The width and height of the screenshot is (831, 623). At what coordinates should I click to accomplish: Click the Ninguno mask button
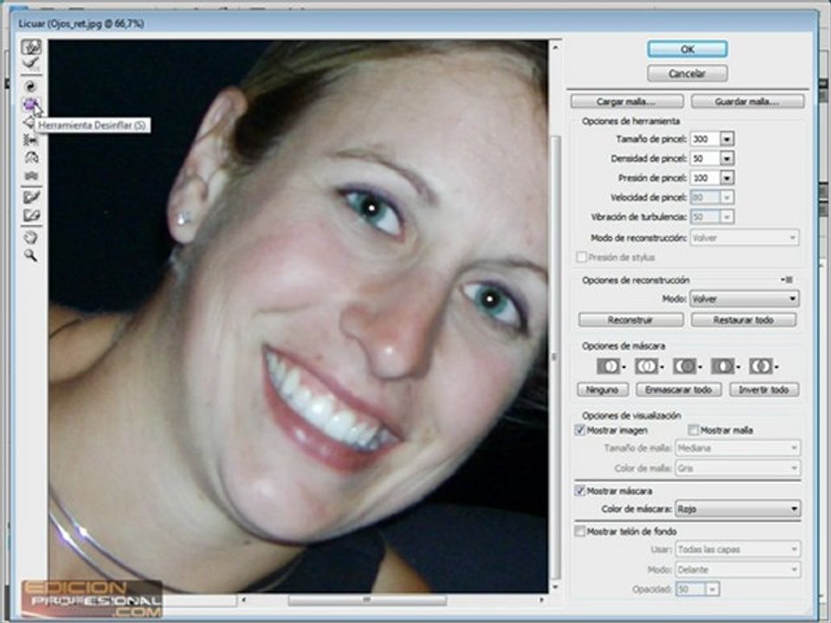click(x=602, y=390)
